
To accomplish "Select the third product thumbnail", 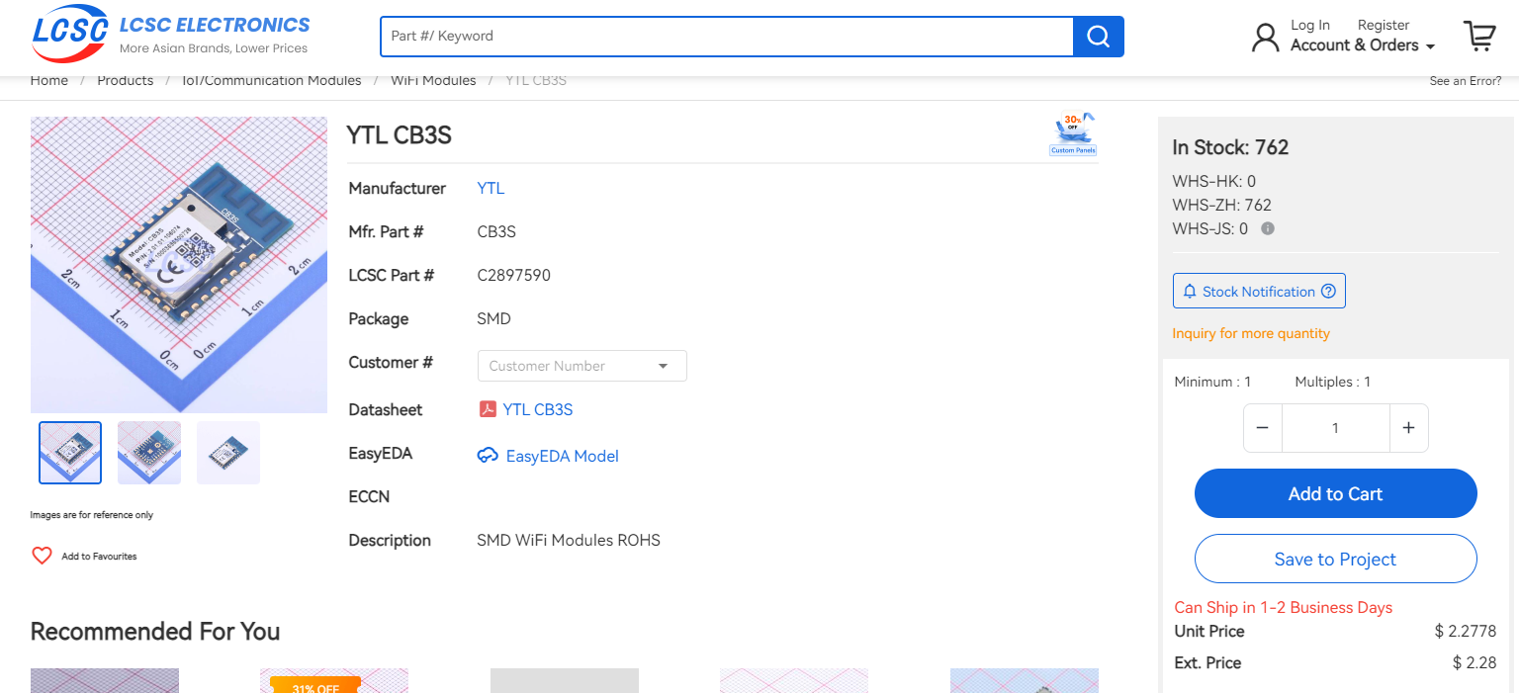I will click(228, 453).
